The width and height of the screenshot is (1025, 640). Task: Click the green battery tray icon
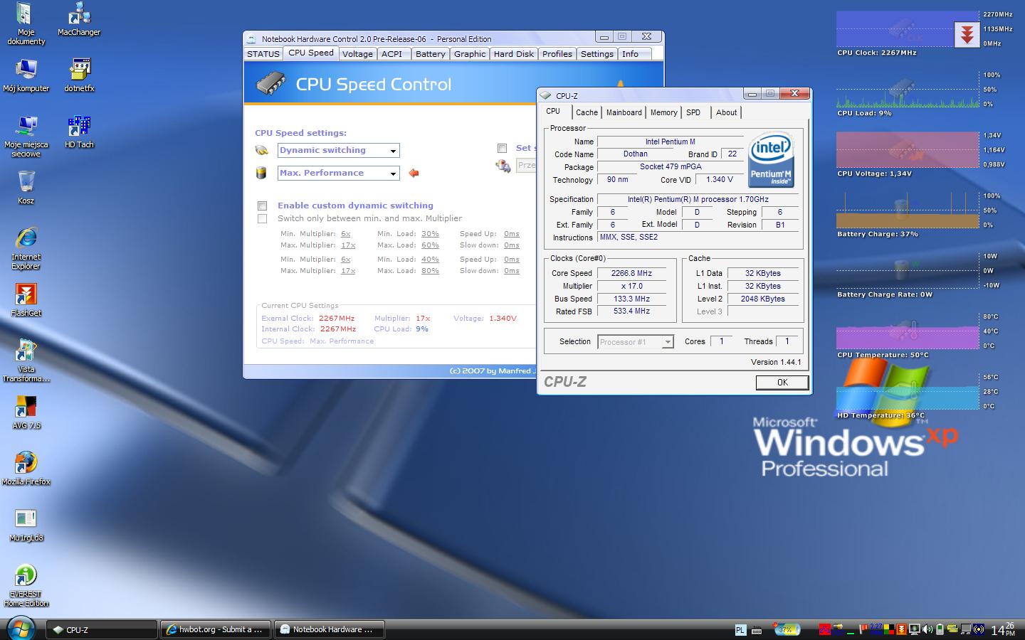[940, 629]
